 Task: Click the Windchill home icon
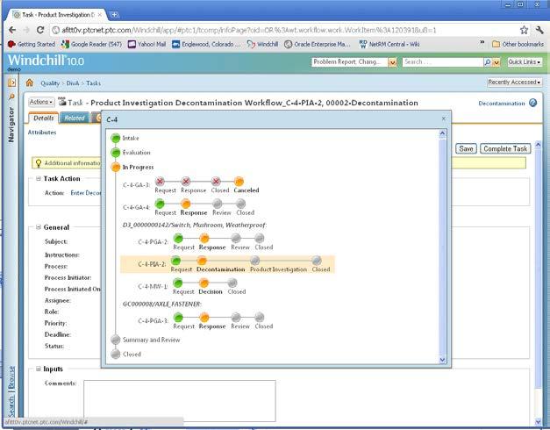pos(30,82)
